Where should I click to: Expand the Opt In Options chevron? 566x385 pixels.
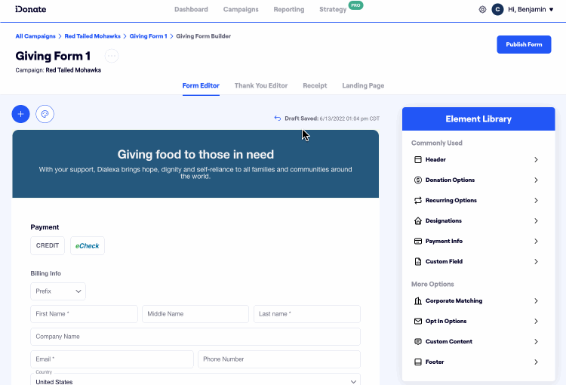pyautogui.click(x=536, y=321)
